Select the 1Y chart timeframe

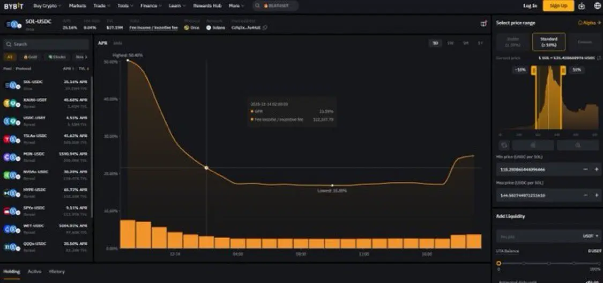pos(480,43)
